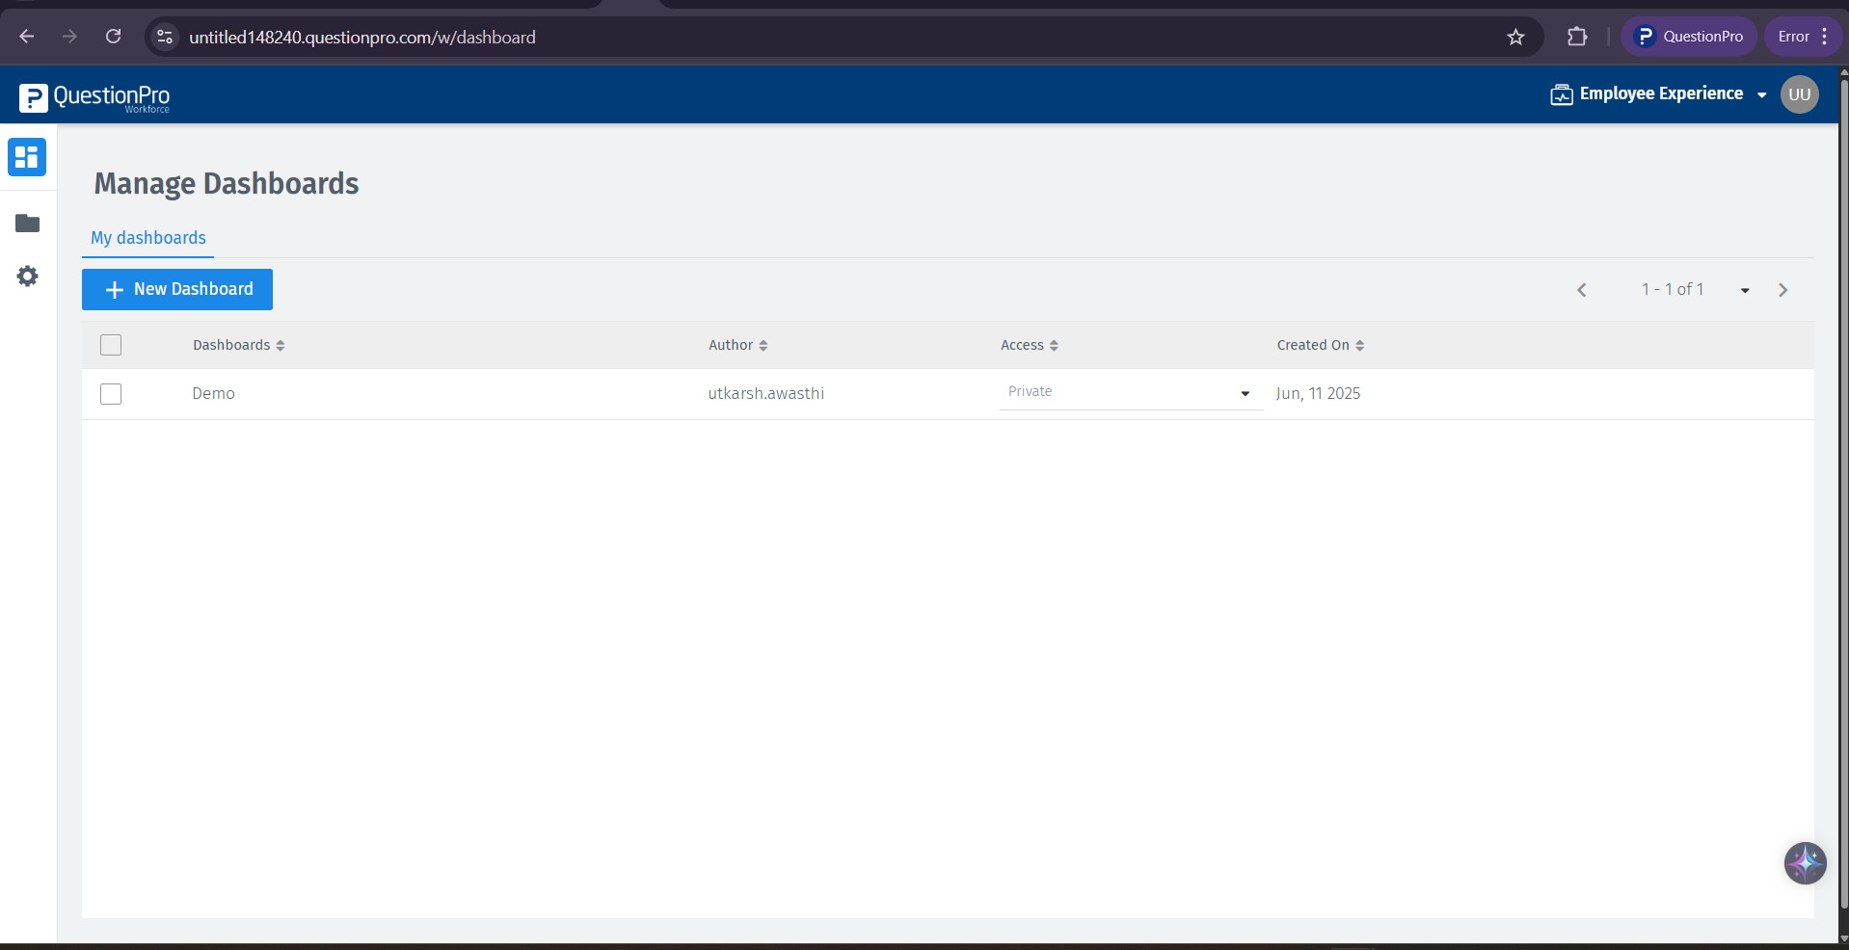
Task: Bookmark this page with the star icon
Action: tap(1515, 37)
